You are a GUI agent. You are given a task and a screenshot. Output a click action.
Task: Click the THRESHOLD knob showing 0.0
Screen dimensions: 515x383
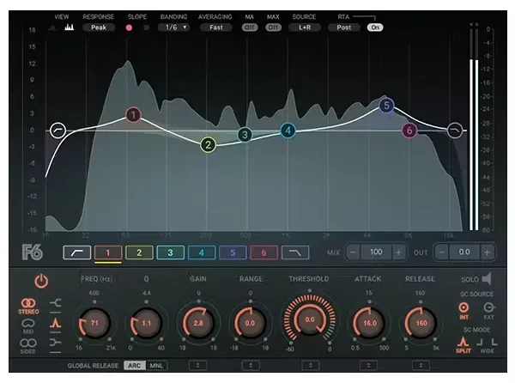tap(310, 319)
